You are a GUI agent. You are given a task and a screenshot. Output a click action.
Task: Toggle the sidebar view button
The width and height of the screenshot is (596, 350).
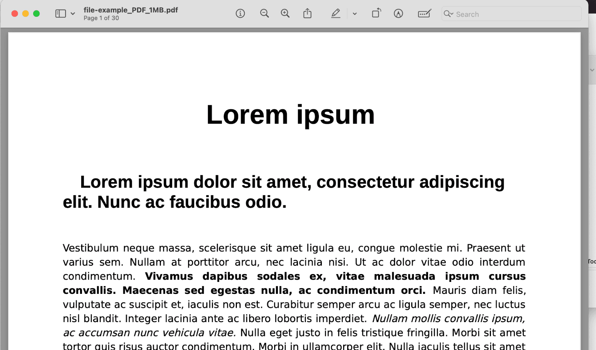(x=60, y=14)
